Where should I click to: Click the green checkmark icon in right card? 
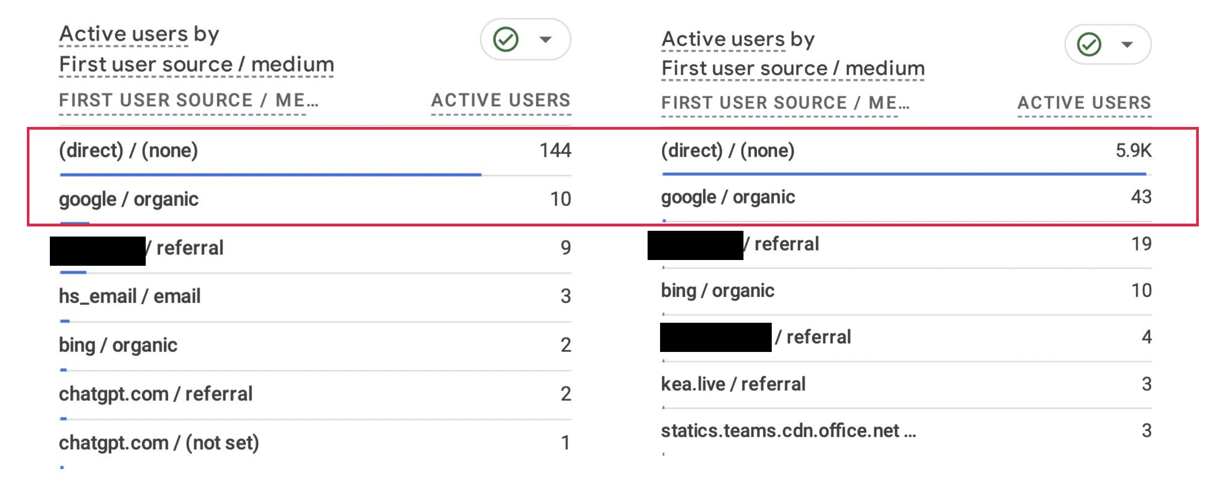point(1089,45)
